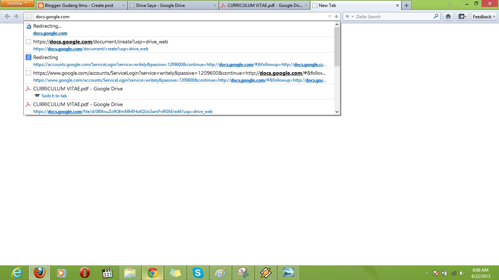Select the New Tab tab
The height and width of the screenshot is (280, 499).
click(x=355, y=5)
